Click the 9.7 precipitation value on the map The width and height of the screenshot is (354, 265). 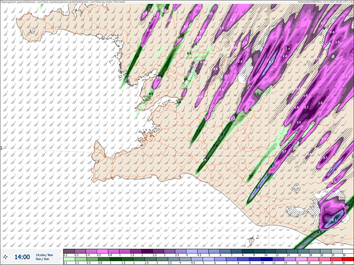(334, 220)
